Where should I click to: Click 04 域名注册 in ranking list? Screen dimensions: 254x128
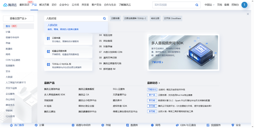(x=106, y=35)
